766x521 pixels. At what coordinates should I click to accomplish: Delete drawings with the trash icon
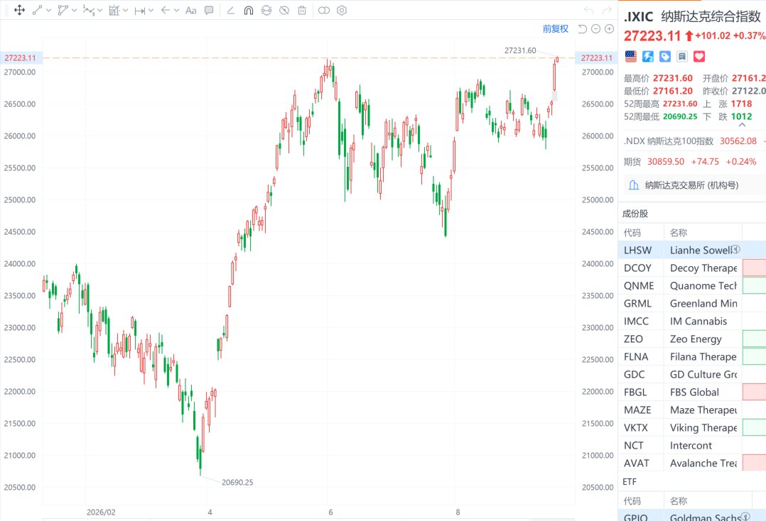[302, 10]
